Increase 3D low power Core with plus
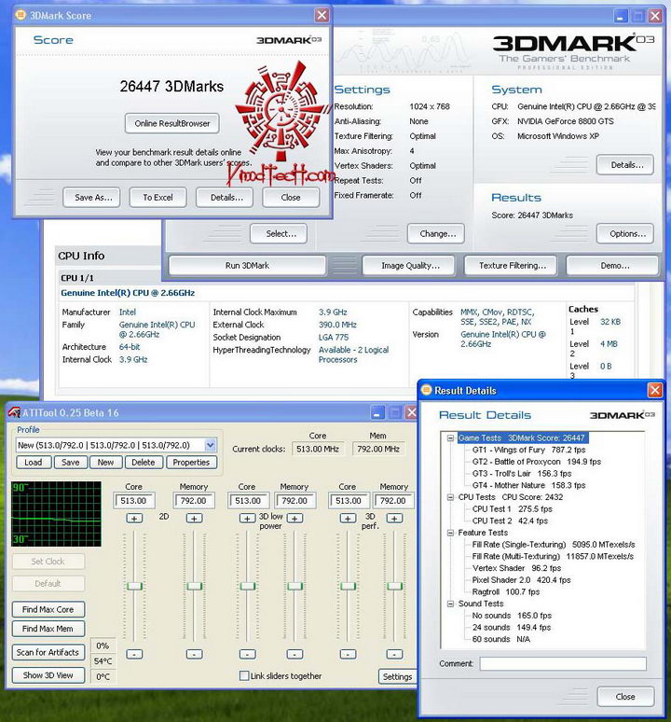Screen dimensions: 671x722 [247, 519]
